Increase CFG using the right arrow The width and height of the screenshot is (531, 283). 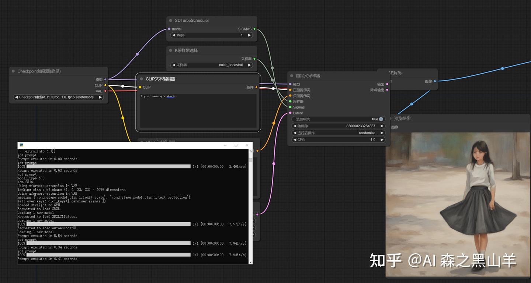coord(382,139)
